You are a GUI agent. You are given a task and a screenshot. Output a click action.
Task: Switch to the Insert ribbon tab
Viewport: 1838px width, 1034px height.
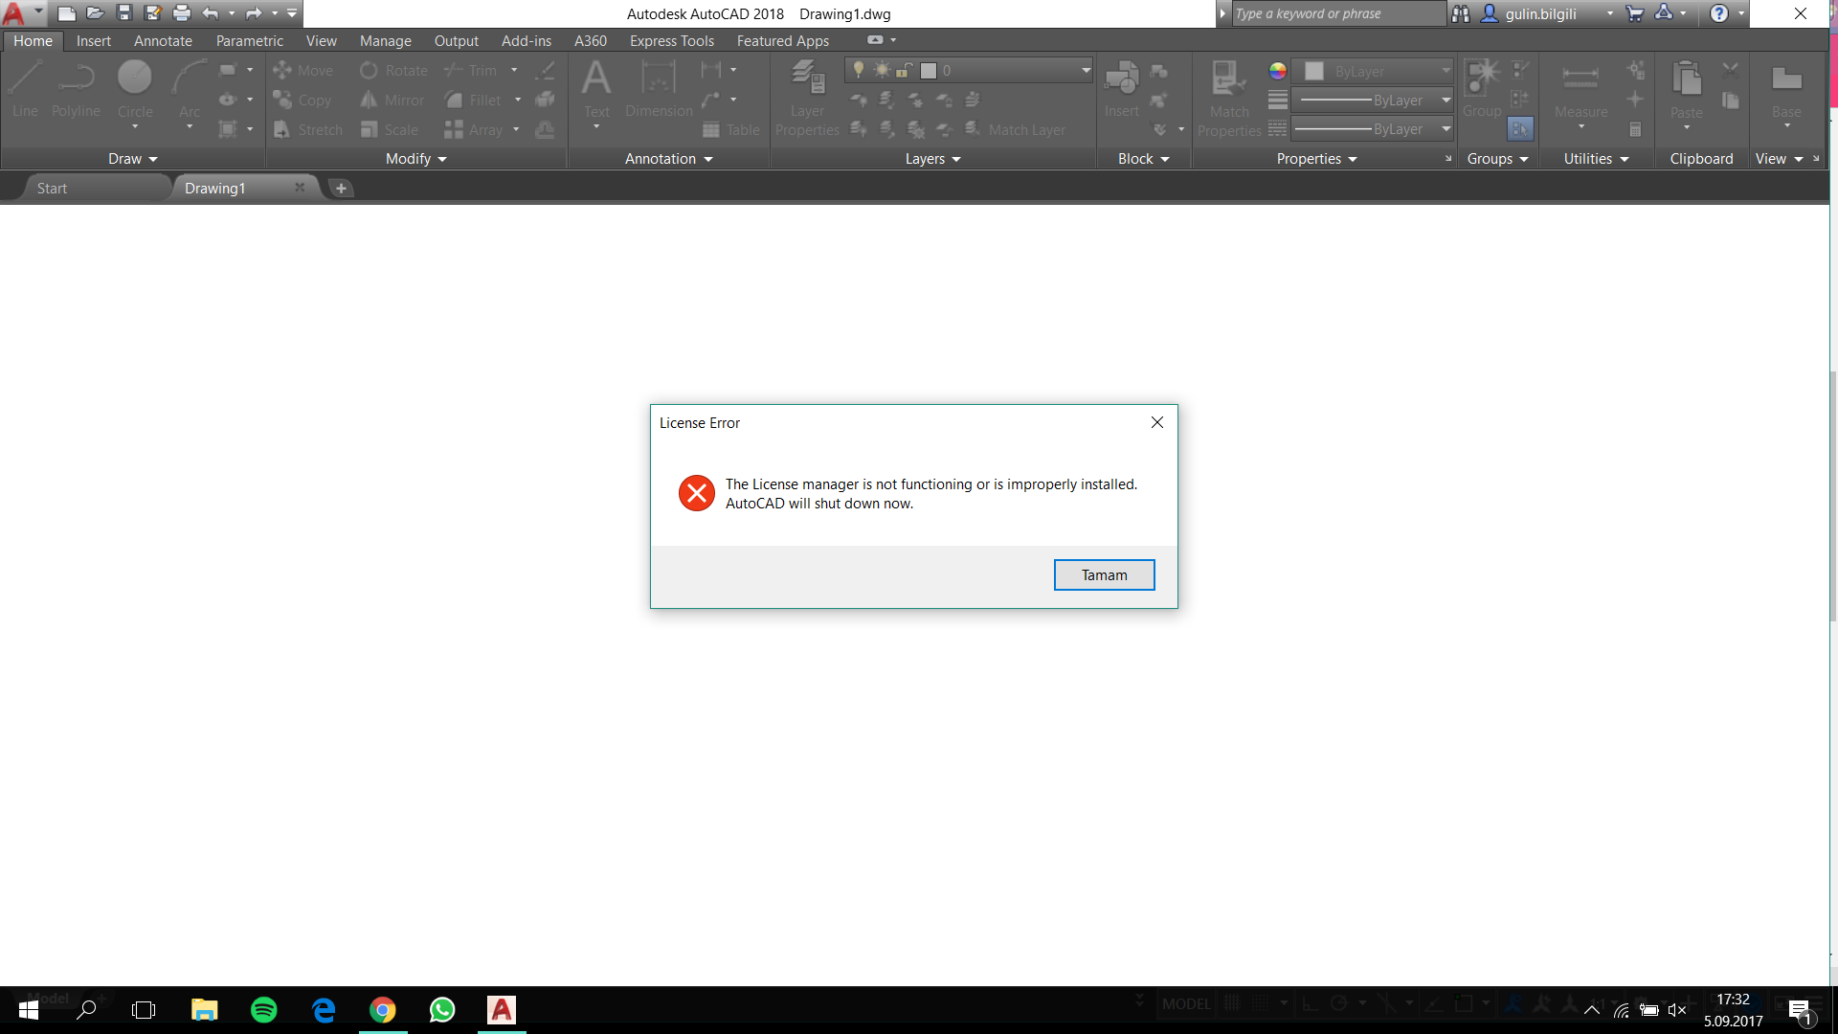point(94,41)
